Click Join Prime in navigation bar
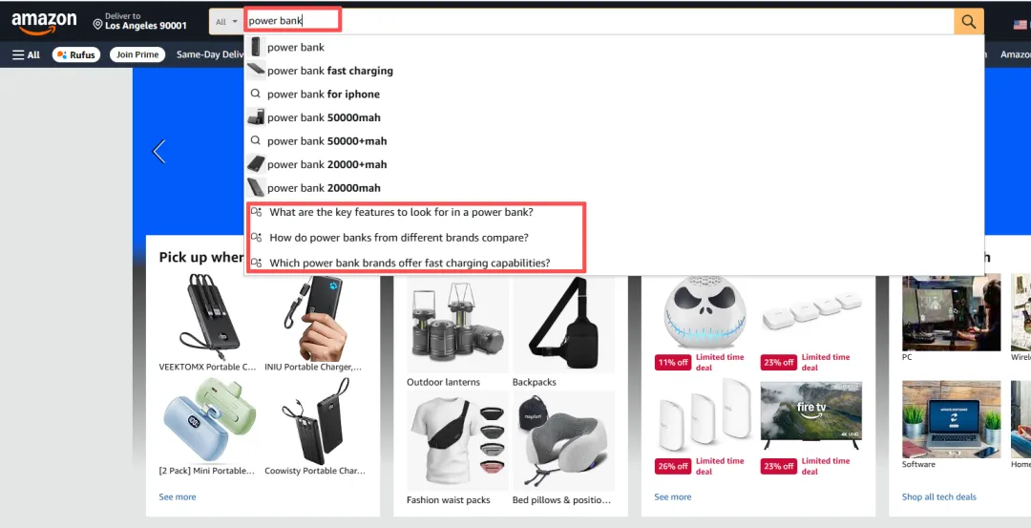 pyautogui.click(x=137, y=54)
